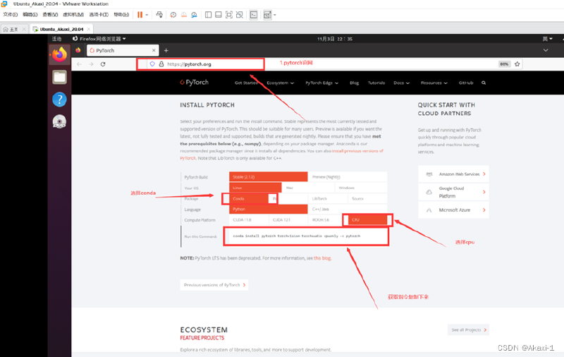The height and width of the screenshot is (357, 564).
Task: Open the 选项卡(T) menu
Action: tap(99, 15)
